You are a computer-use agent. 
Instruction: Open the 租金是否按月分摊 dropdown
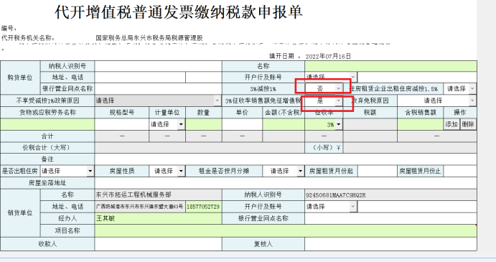pos(283,171)
